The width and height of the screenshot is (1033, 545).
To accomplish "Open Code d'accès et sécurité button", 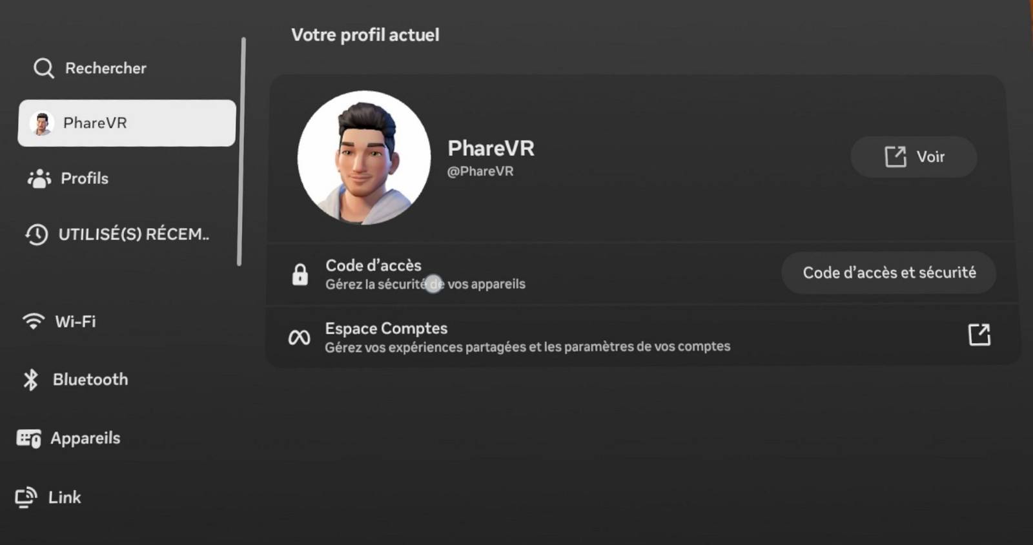I will [x=889, y=272].
